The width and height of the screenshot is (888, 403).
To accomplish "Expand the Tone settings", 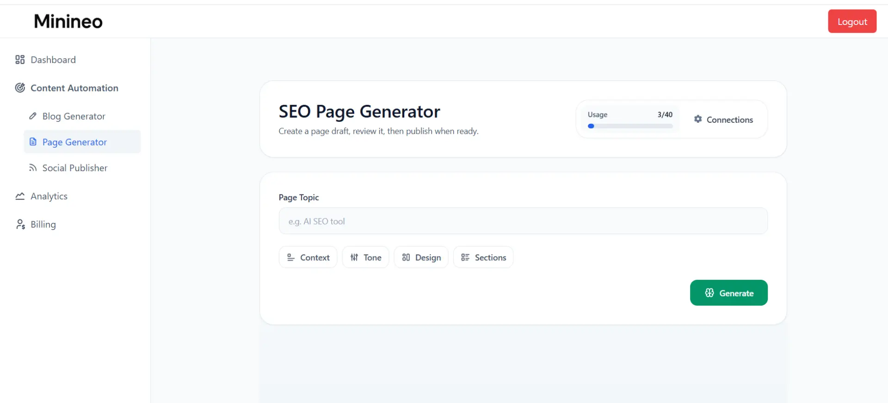I will [365, 257].
